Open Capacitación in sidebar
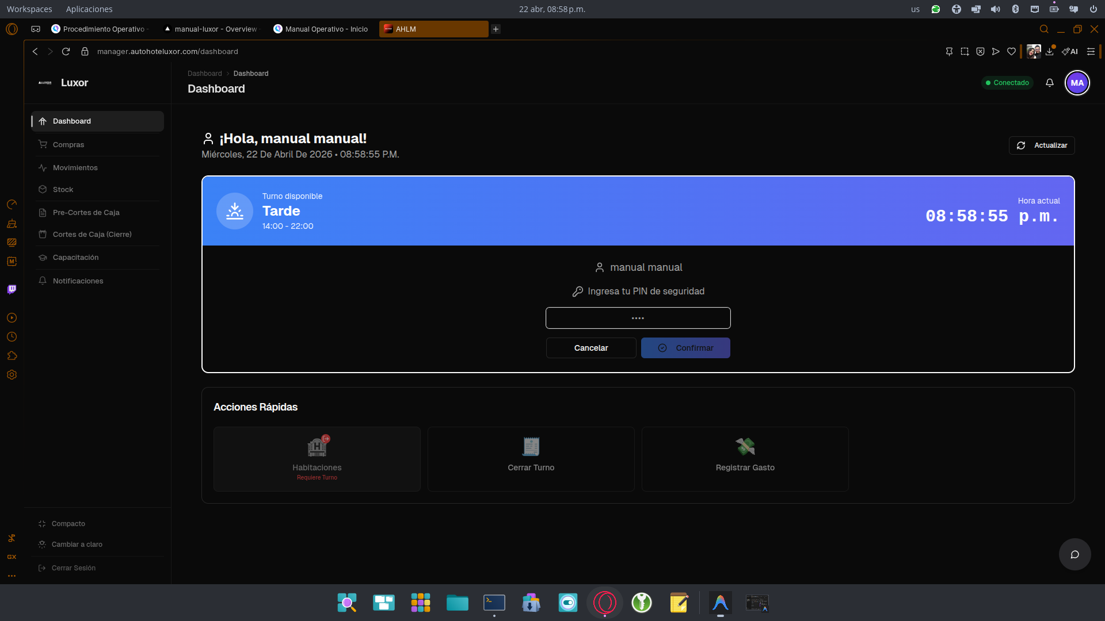This screenshot has width=1105, height=621. click(97, 258)
